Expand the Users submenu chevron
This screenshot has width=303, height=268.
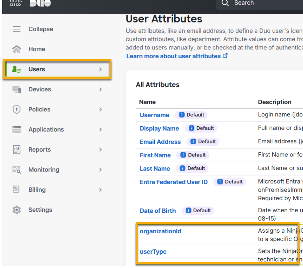[x=100, y=69]
